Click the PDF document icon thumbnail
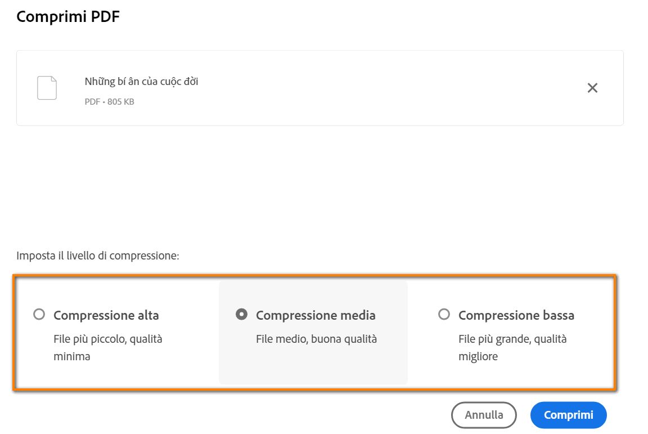Image resolution: width=648 pixels, height=434 pixels. pos(47,87)
